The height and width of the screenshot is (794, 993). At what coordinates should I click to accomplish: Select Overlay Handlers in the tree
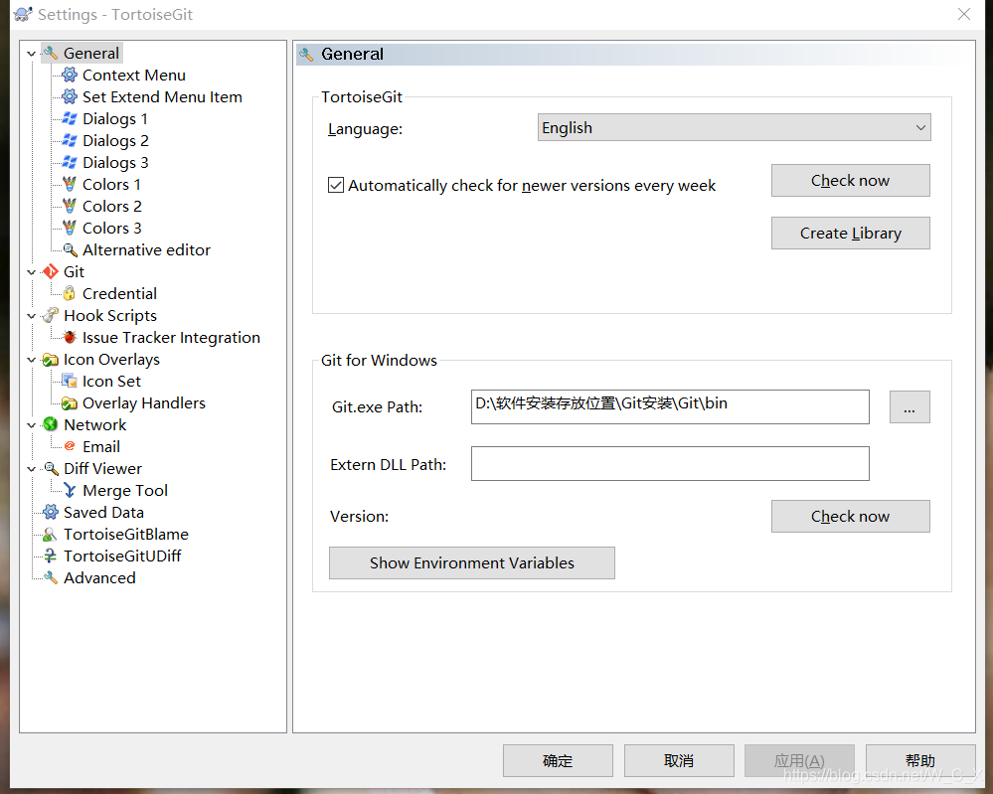coord(144,403)
